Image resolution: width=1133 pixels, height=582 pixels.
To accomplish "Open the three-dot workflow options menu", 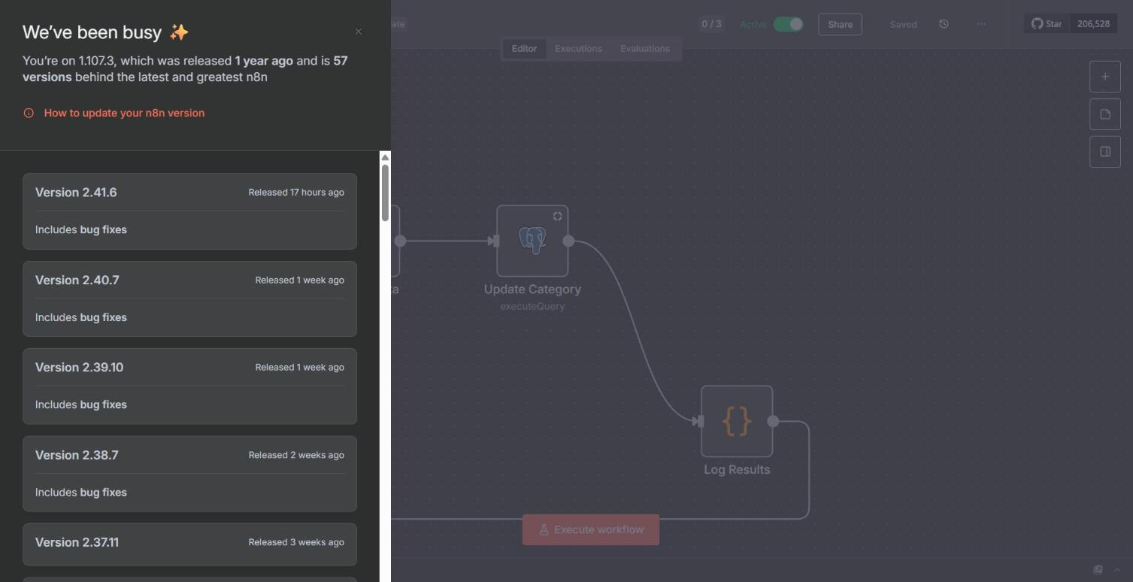I will click(x=981, y=24).
